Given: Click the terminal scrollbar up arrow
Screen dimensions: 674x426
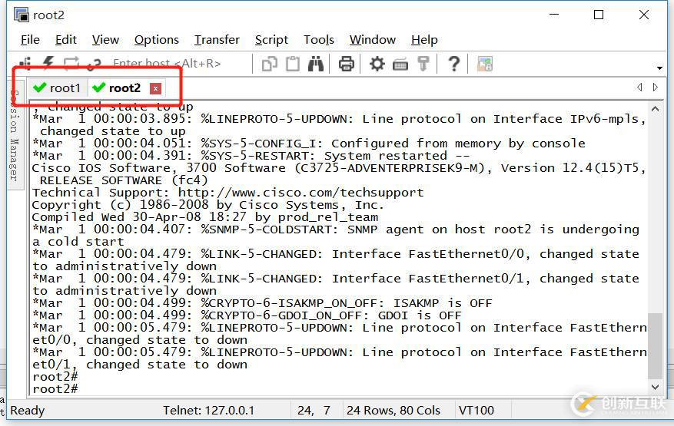Looking at the screenshot, I should pyautogui.click(x=655, y=109).
